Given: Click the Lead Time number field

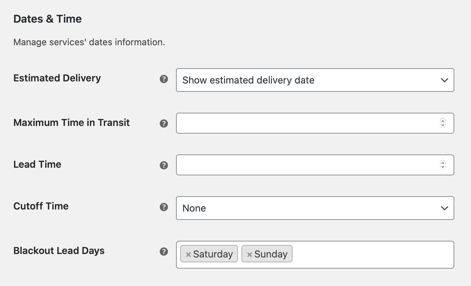Looking at the screenshot, I should 306,165.
